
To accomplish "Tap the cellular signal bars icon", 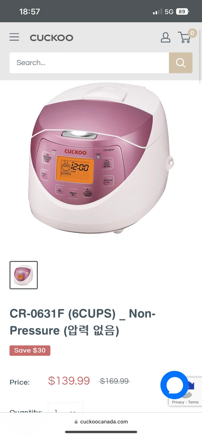I will [157, 12].
